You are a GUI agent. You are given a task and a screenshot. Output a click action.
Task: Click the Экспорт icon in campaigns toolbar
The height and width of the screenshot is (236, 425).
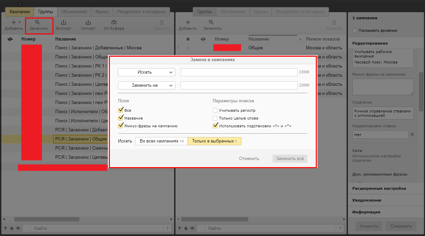coord(64,22)
